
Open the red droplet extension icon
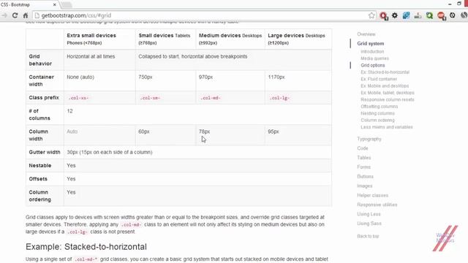coord(383,15)
